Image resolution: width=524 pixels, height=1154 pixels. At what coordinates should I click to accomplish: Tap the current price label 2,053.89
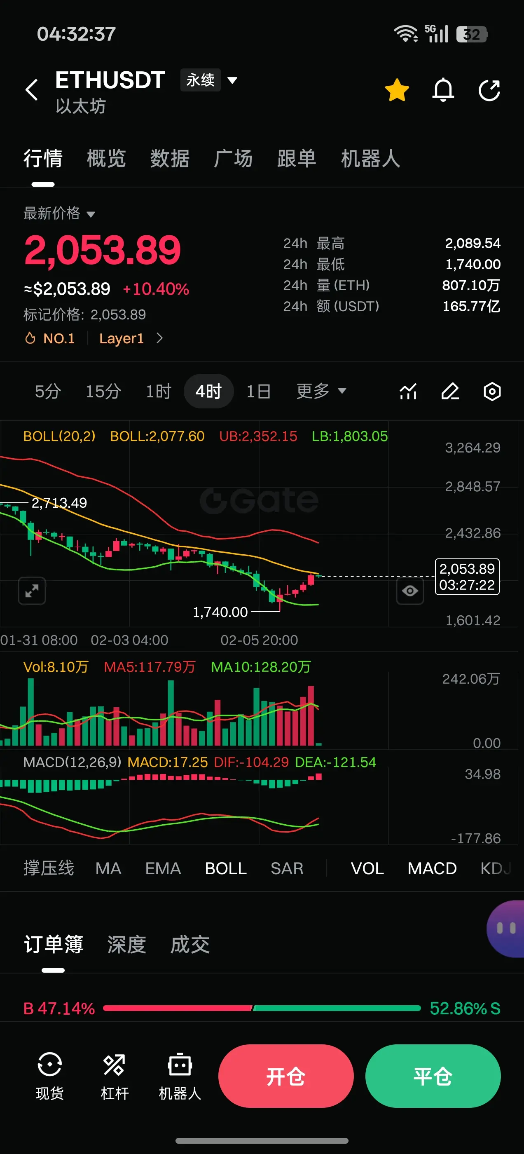[467, 577]
